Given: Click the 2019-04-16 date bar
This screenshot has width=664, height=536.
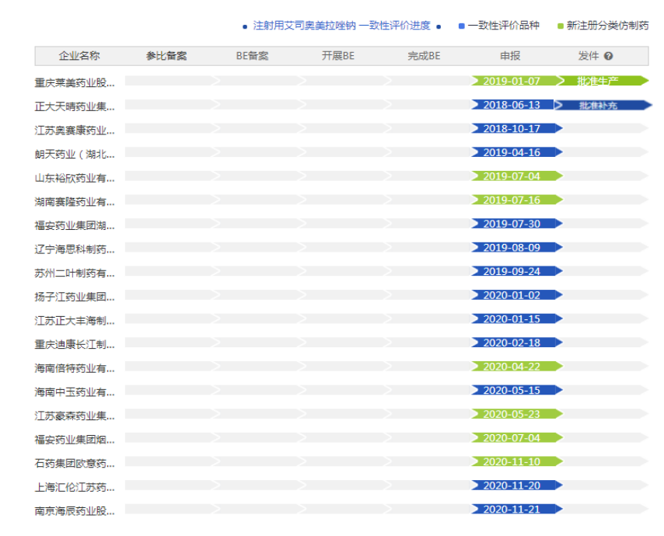Looking at the screenshot, I should [517, 152].
